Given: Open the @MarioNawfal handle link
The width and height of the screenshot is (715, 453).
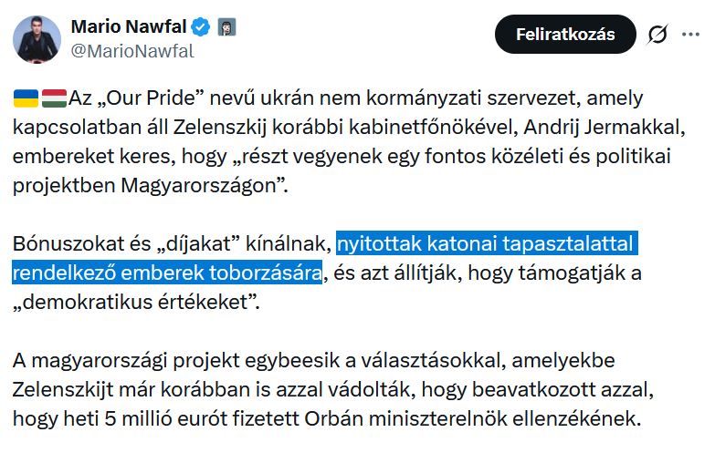Looking at the screenshot, I should pos(132,51).
